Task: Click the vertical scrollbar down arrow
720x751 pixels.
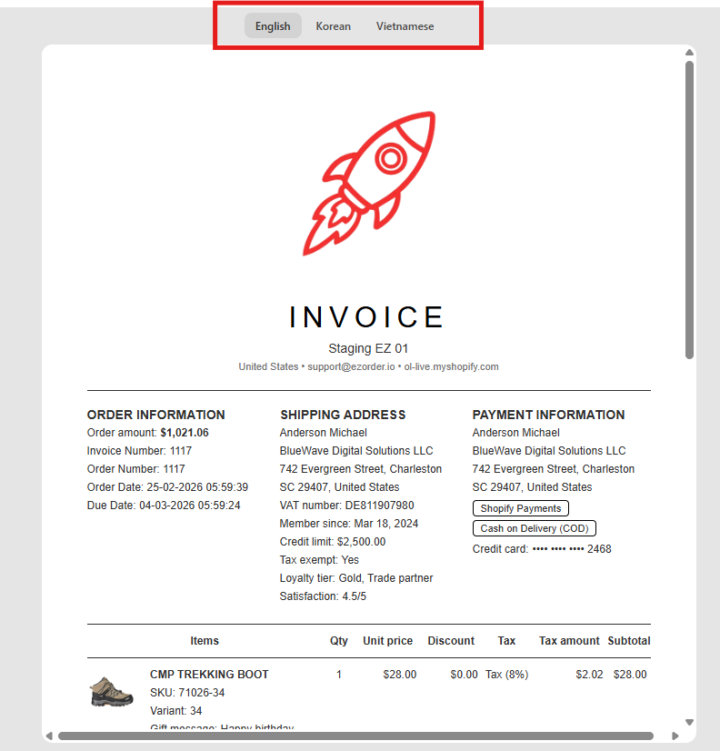Action: point(689,722)
